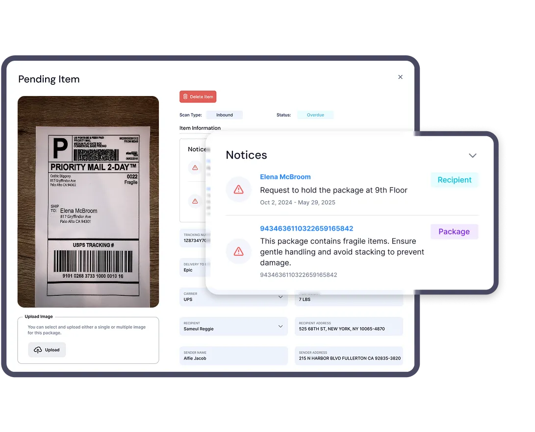The height and width of the screenshot is (432, 535).
Task: Click the Recipient tag
Action: coord(455,180)
